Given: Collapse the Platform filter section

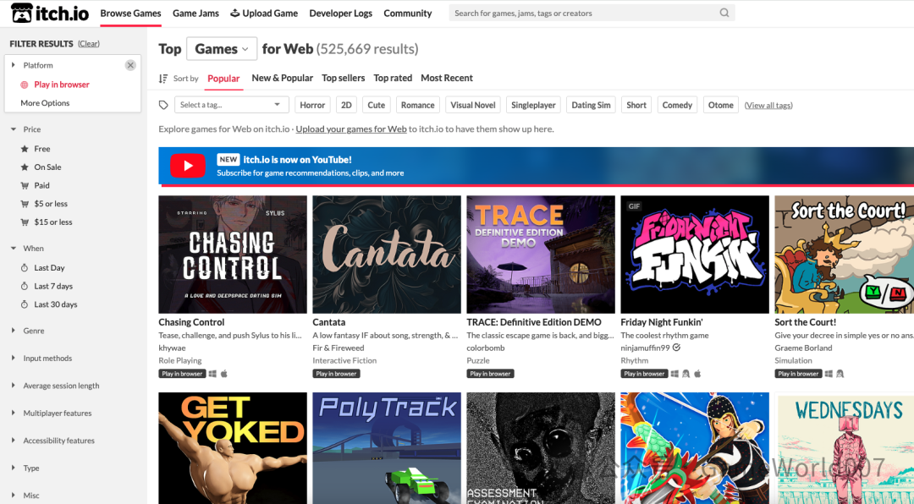Looking at the screenshot, I should 14,65.
